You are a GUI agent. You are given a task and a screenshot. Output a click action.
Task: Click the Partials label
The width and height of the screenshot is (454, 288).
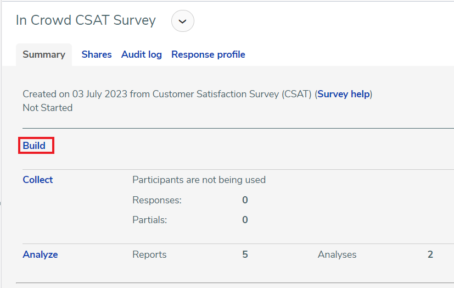(150, 220)
